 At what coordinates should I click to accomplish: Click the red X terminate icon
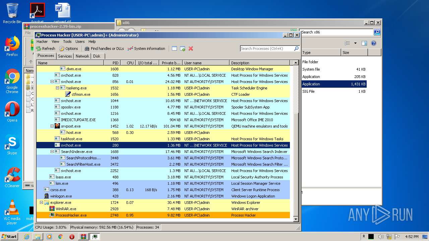(191, 49)
